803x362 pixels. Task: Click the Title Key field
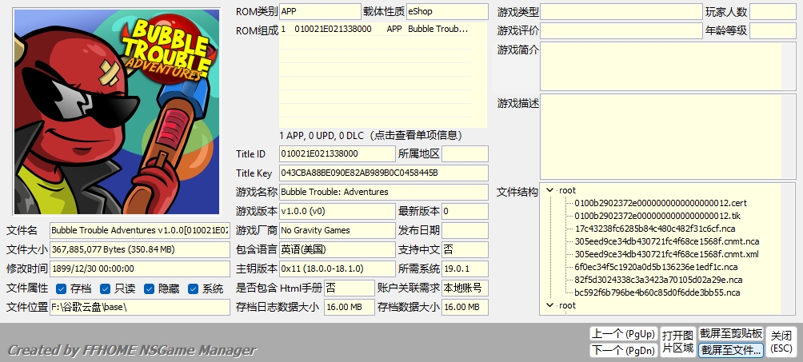point(383,173)
